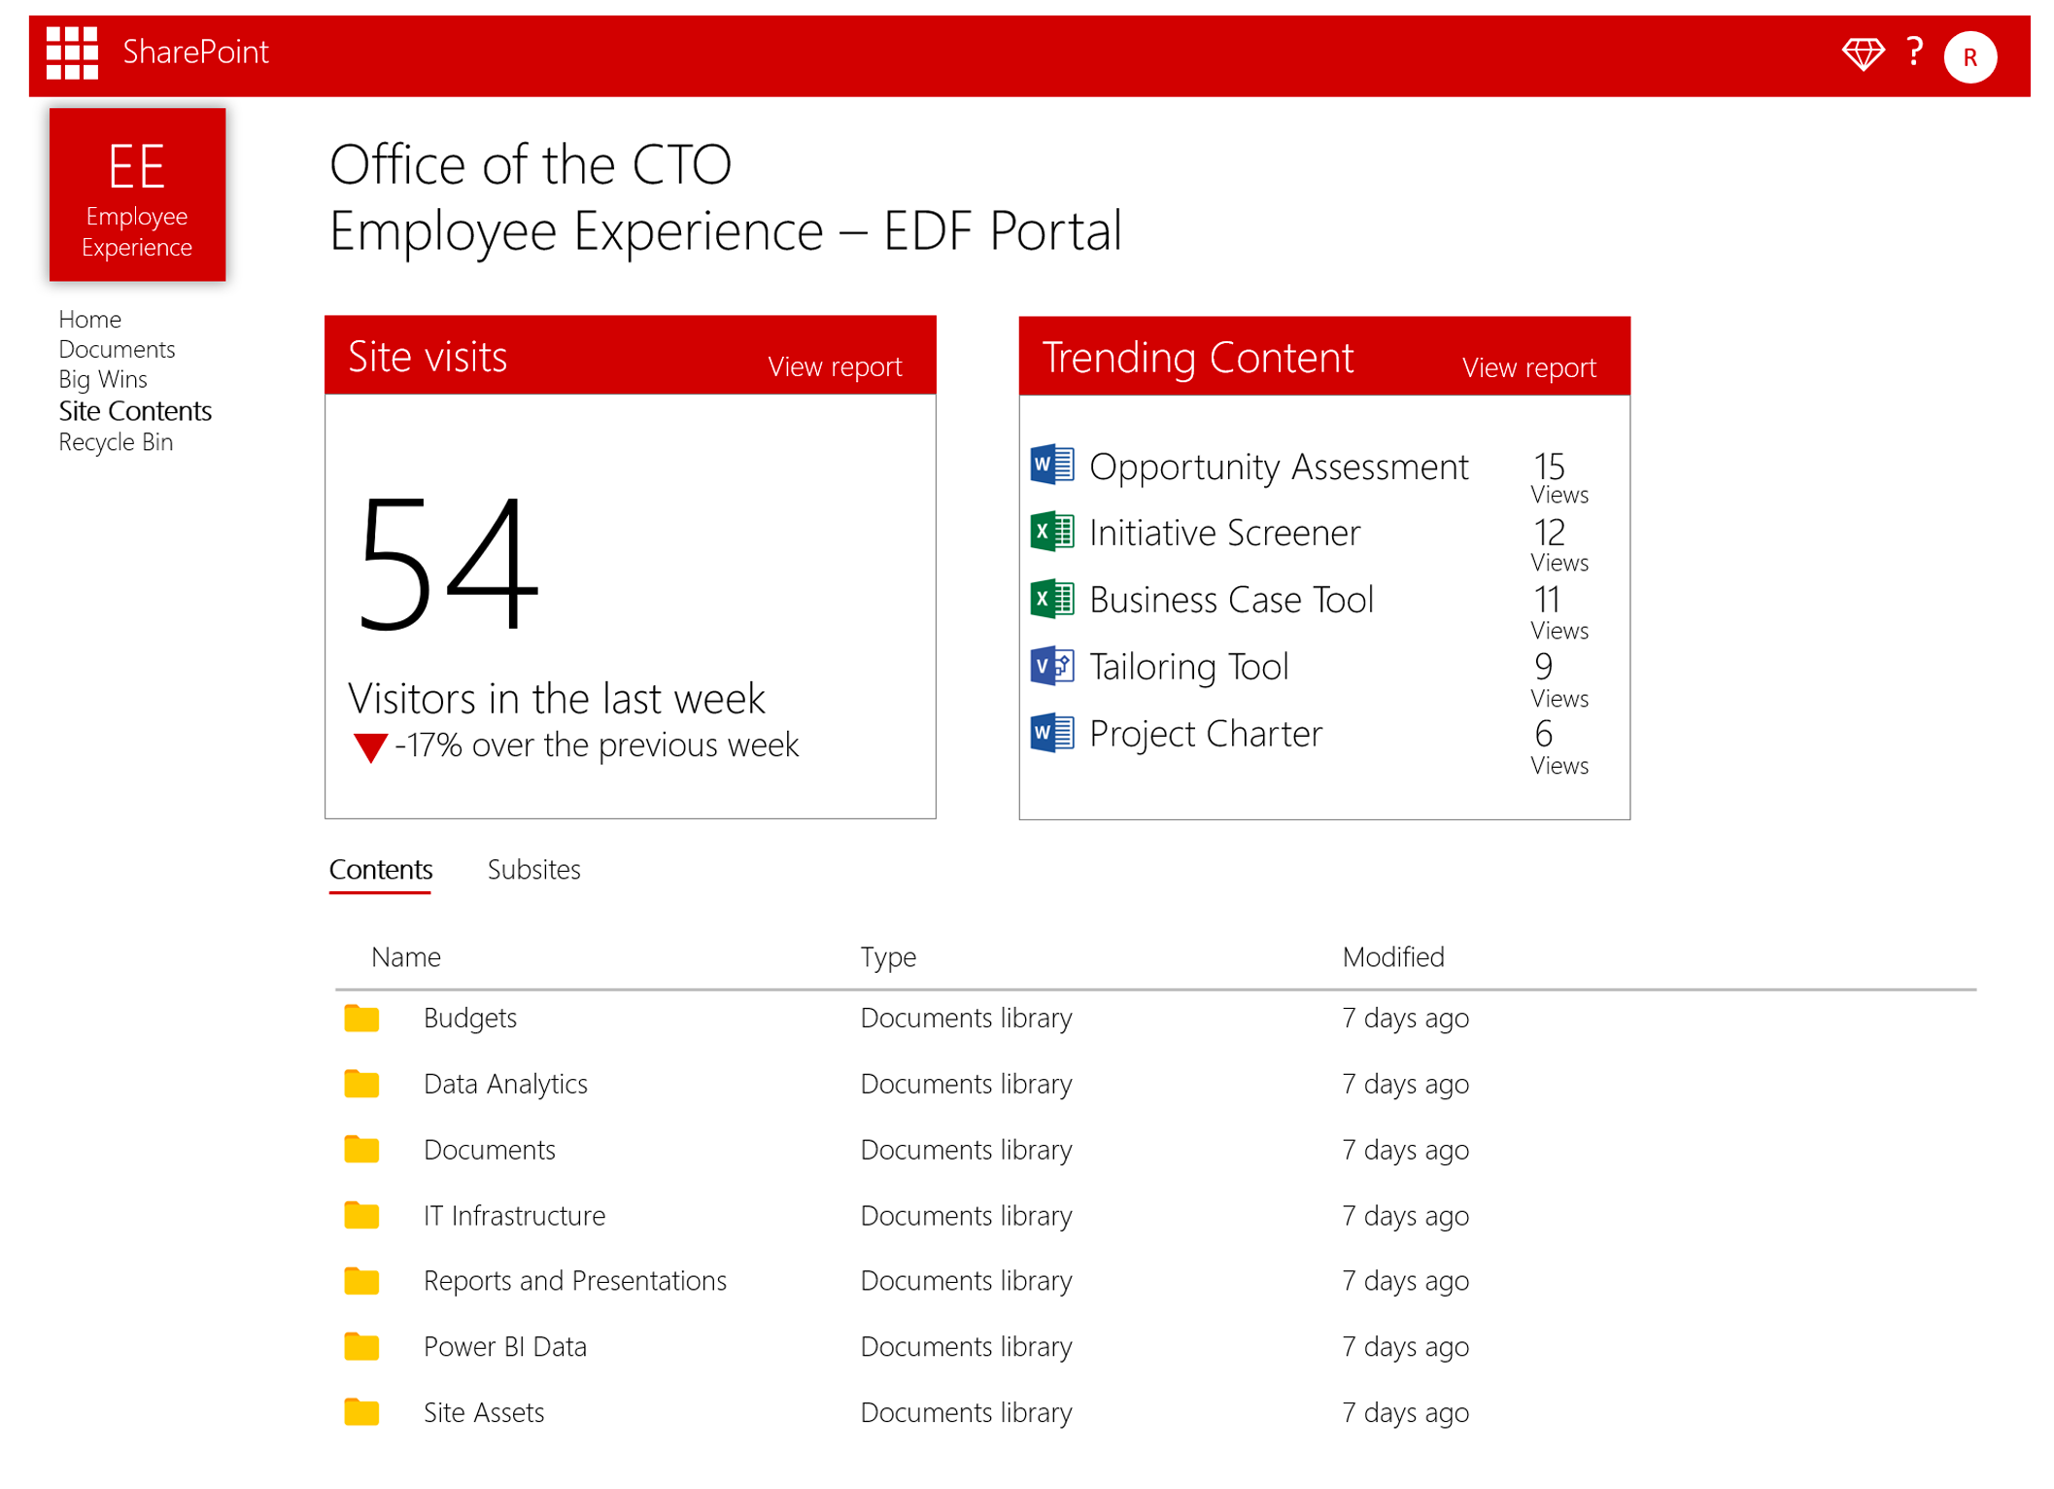
Task: Click the diamond rewards icon
Action: (x=1862, y=53)
